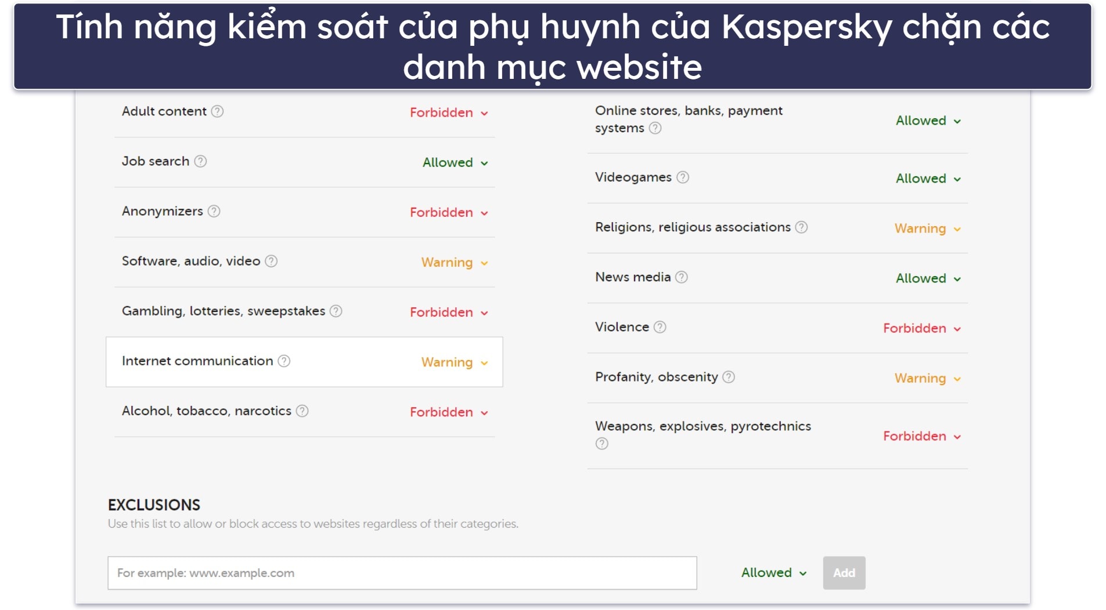The height and width of the screenshot is (610, 1106).
Task: Change Software, audio, video Warning setting
Action: pyautogui.click(x=455, y=262)
